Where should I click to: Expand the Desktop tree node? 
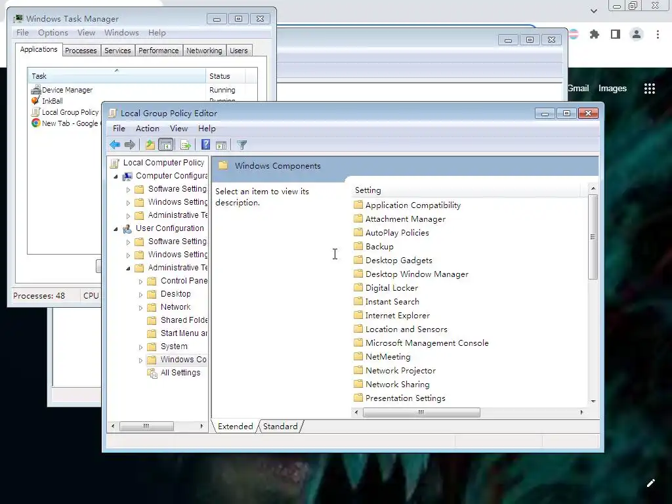coord(140,295)
